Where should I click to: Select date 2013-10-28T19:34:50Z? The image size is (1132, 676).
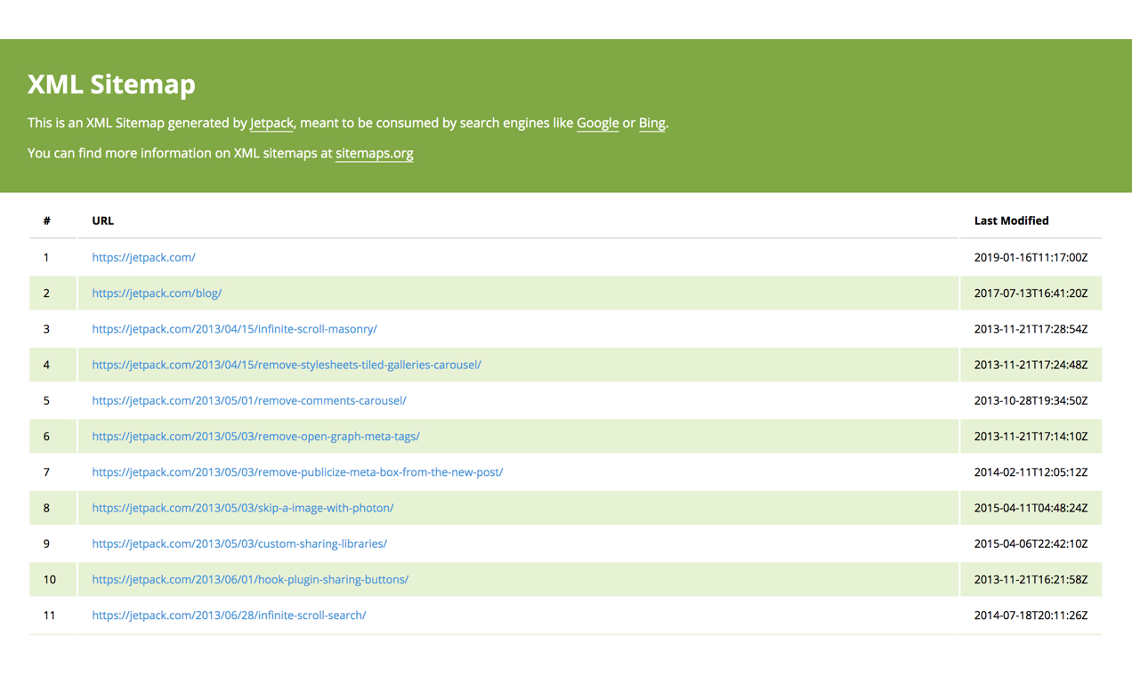pos(1031,400)
